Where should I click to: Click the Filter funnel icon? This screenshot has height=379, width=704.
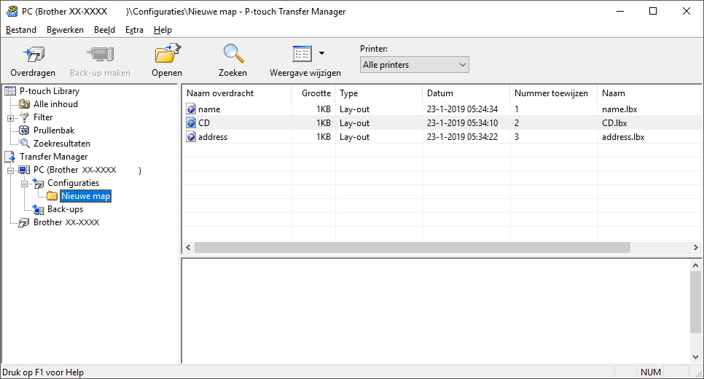(x=24, y=117)
